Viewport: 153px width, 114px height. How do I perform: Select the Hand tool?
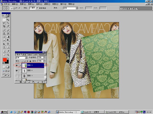point(4,55)
